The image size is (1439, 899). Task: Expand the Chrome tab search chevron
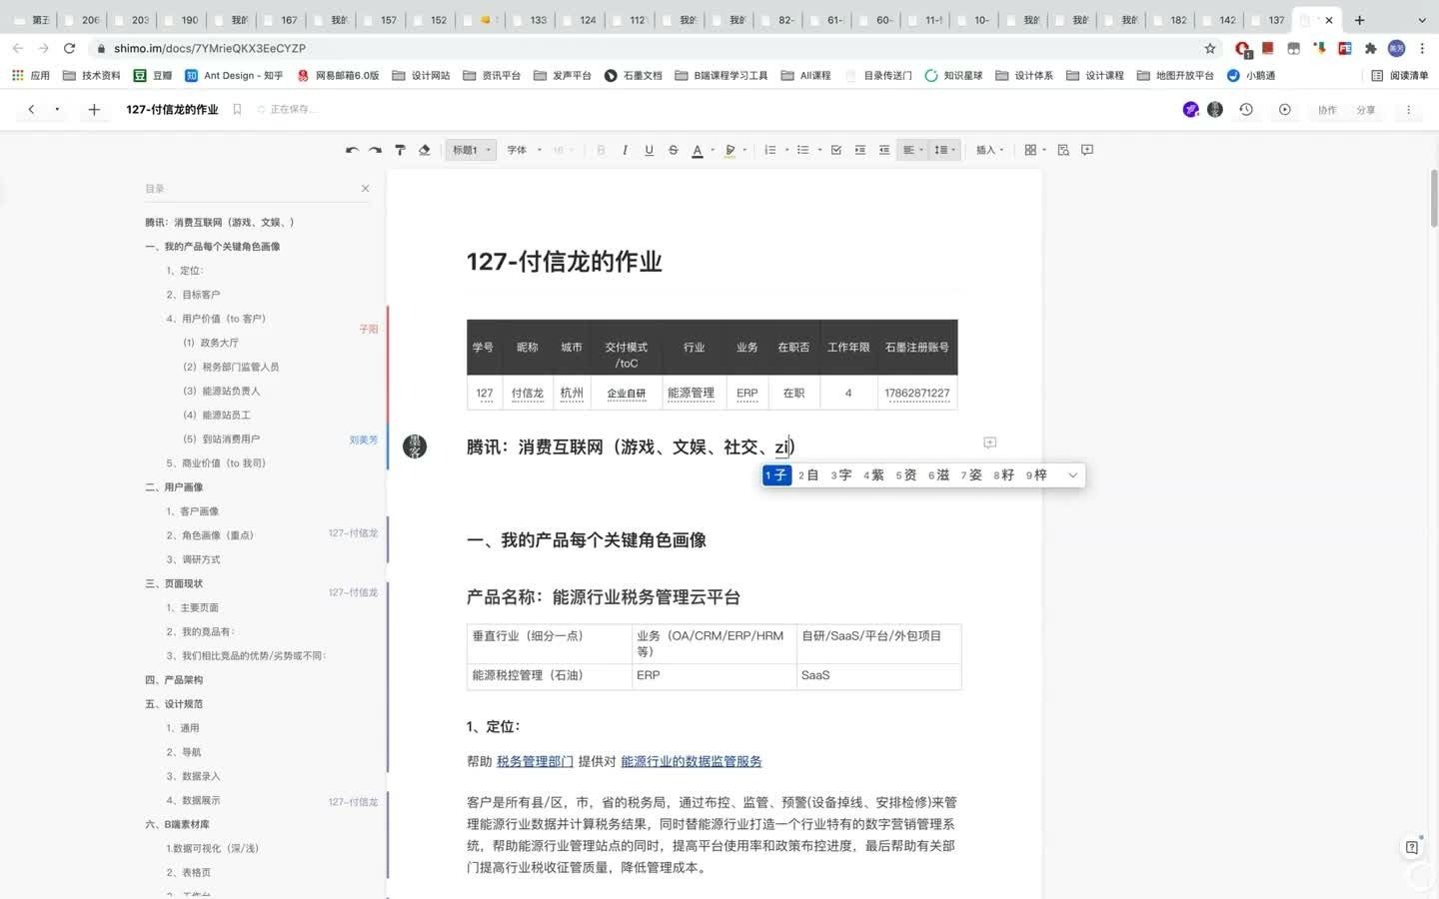click(x=1422, y=20)
